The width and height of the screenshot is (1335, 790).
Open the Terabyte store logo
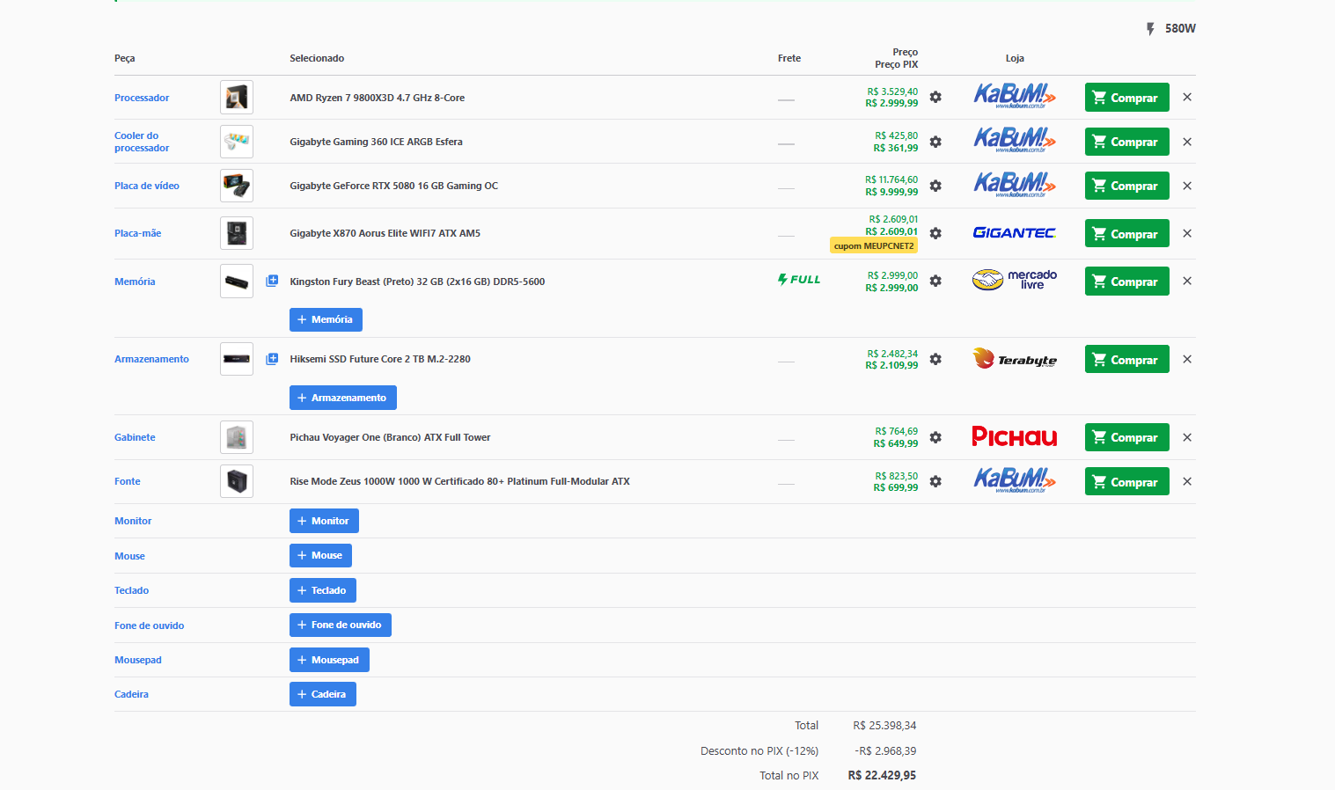1014,359
